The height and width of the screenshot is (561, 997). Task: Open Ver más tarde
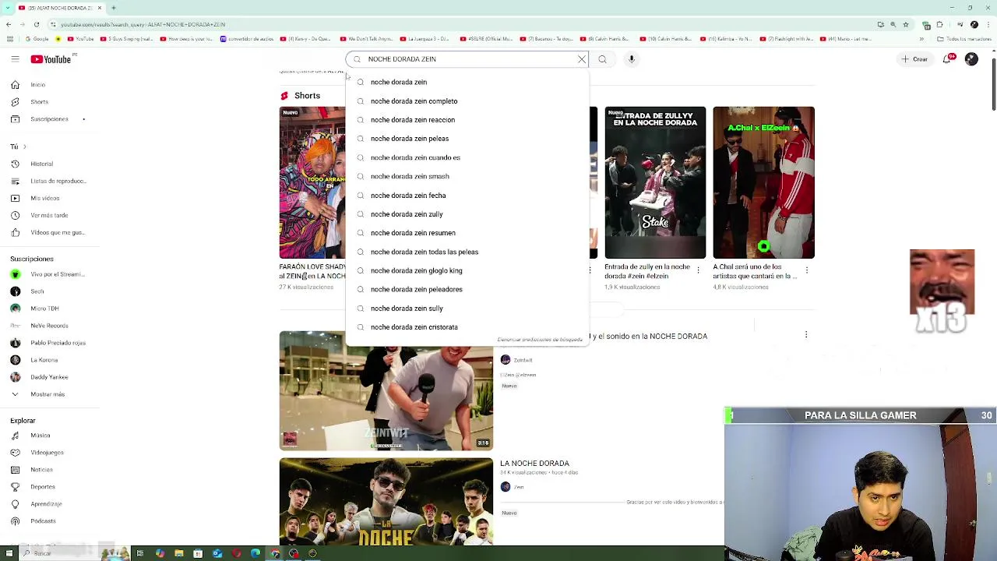tap(49, 215)
